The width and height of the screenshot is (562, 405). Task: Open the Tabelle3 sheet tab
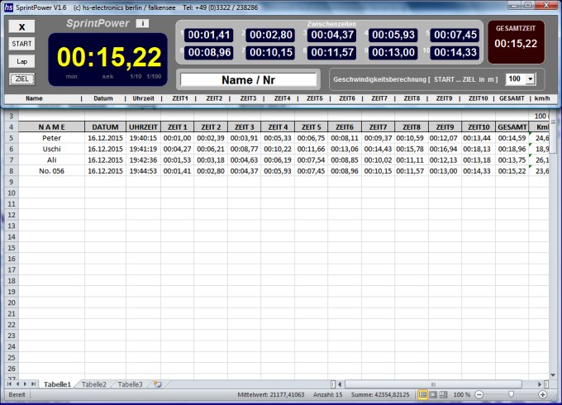pyautogui.click(x=130, y=384)
